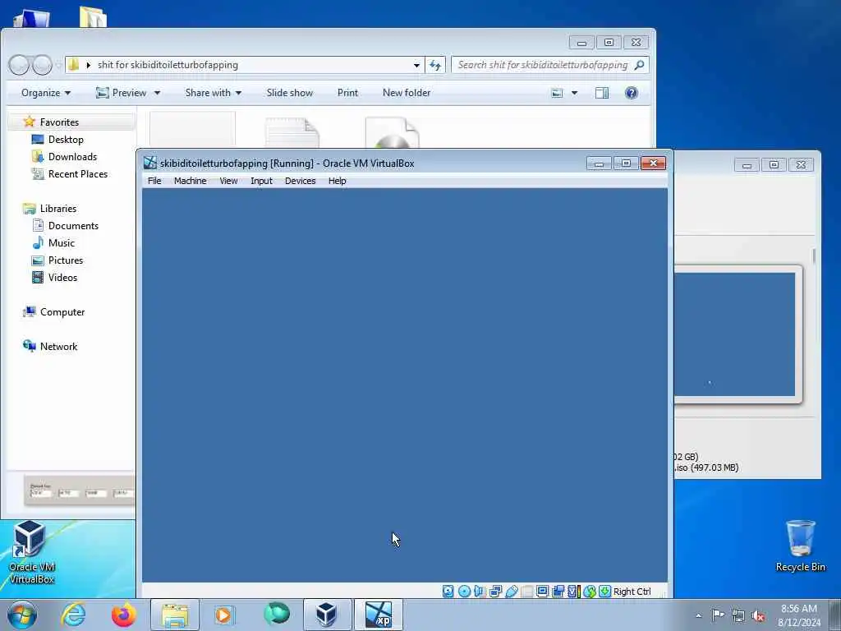
Task: Open Explorer help question mark icon
Action: click(632, 93)
